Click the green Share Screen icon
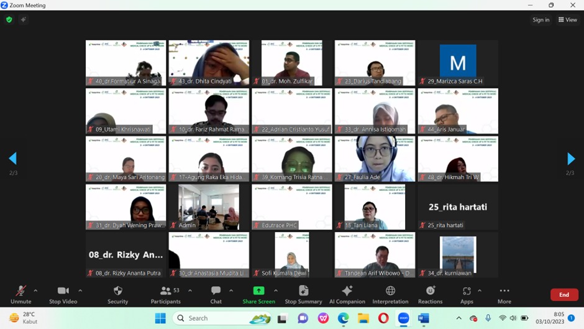 258,290
